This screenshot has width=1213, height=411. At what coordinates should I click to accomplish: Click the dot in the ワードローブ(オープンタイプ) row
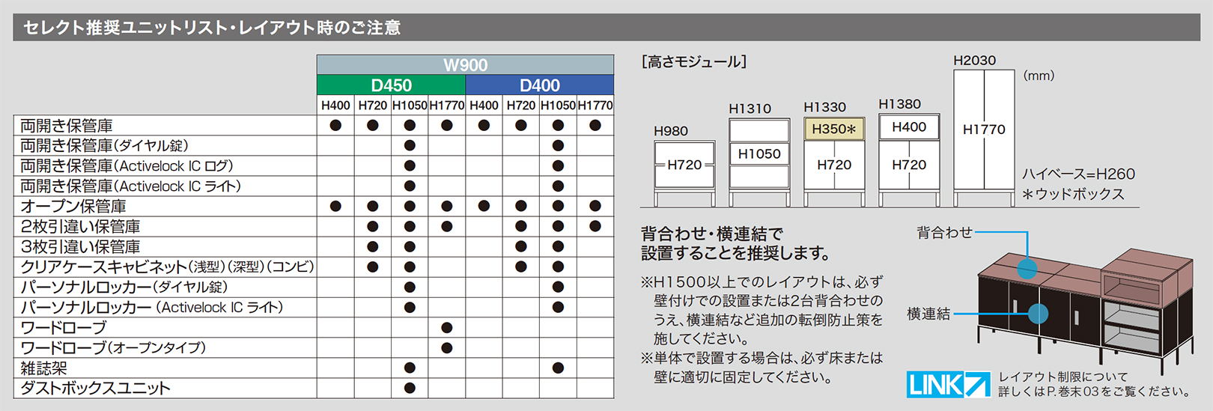447,347
